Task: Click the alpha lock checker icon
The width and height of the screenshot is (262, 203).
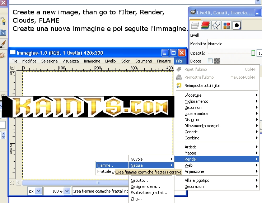Action: pyautogui.click(x=217, y=61)
